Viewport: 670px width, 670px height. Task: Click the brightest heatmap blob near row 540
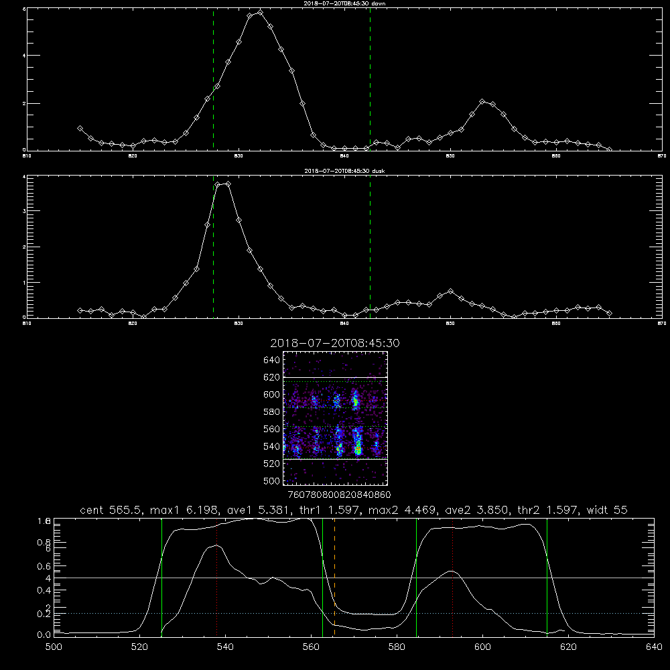pyautogui.click(x=358, y=449)
